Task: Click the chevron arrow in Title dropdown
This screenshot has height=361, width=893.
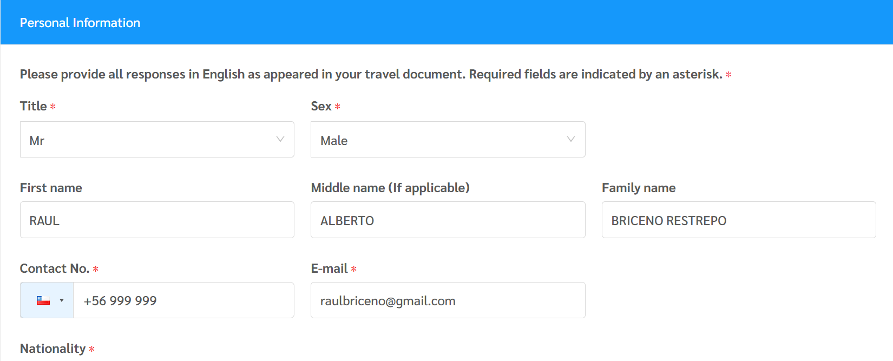Action: pos(280,140)
